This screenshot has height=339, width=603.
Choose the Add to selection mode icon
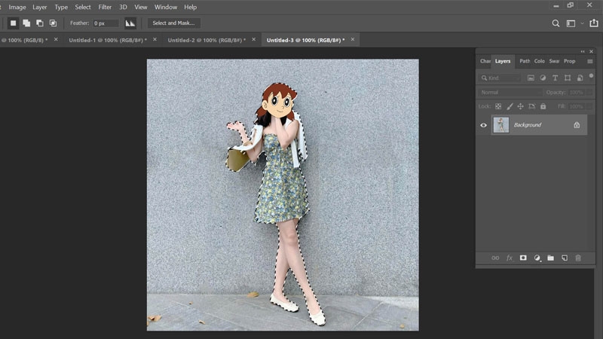coord(26,23)
